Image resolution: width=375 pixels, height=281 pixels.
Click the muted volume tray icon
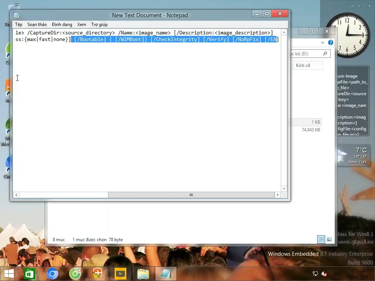tap(324, 274)
